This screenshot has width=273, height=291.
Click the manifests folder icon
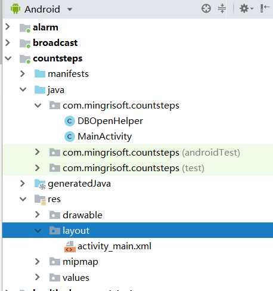tap(40, 74)
